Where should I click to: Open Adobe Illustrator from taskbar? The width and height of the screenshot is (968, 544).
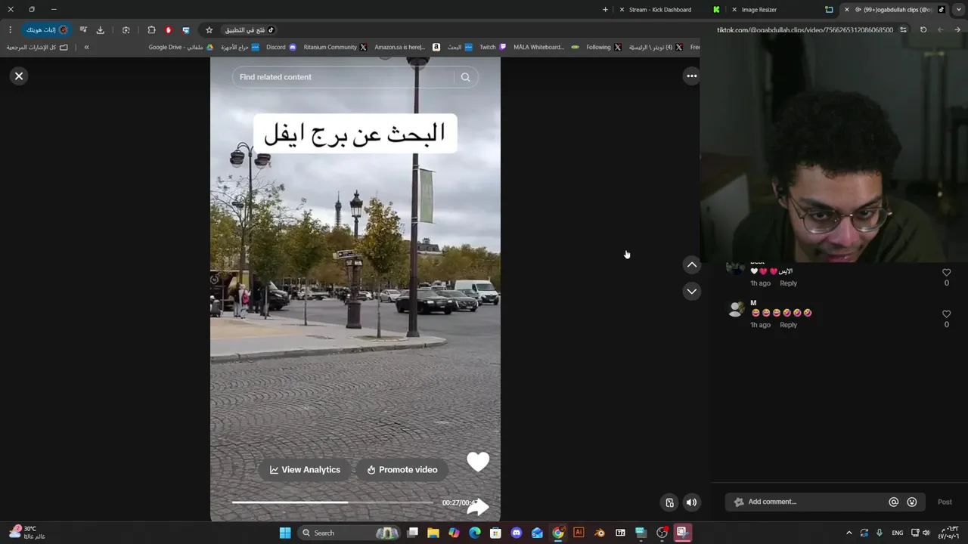pyautogui.click(x=579, y=533)
